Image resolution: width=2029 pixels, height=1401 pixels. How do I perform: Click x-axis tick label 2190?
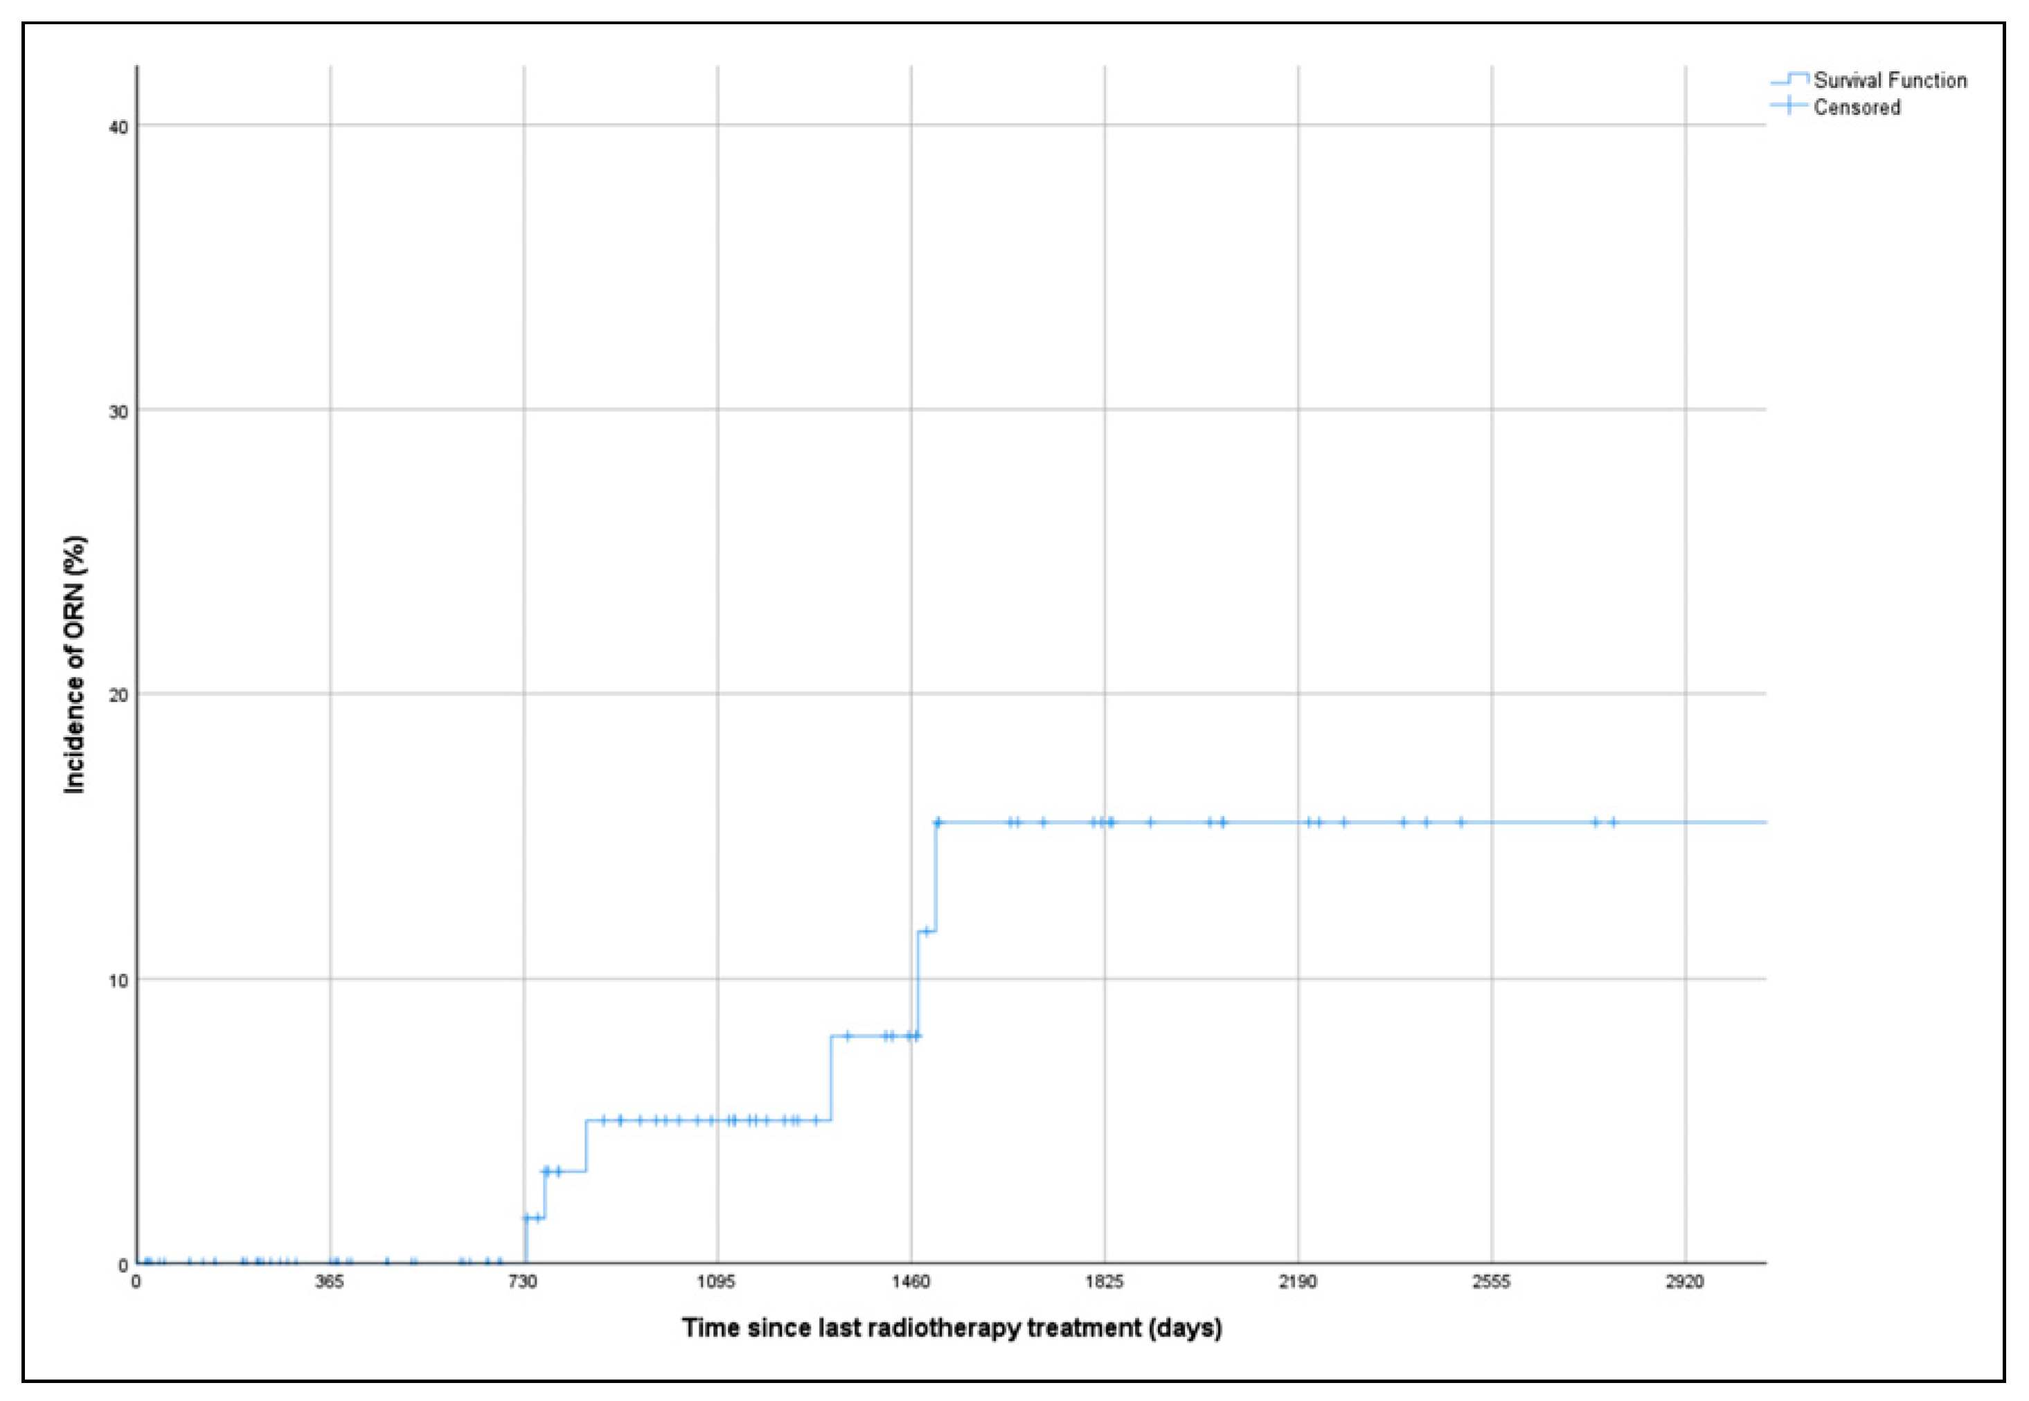pos(1298,1283)
